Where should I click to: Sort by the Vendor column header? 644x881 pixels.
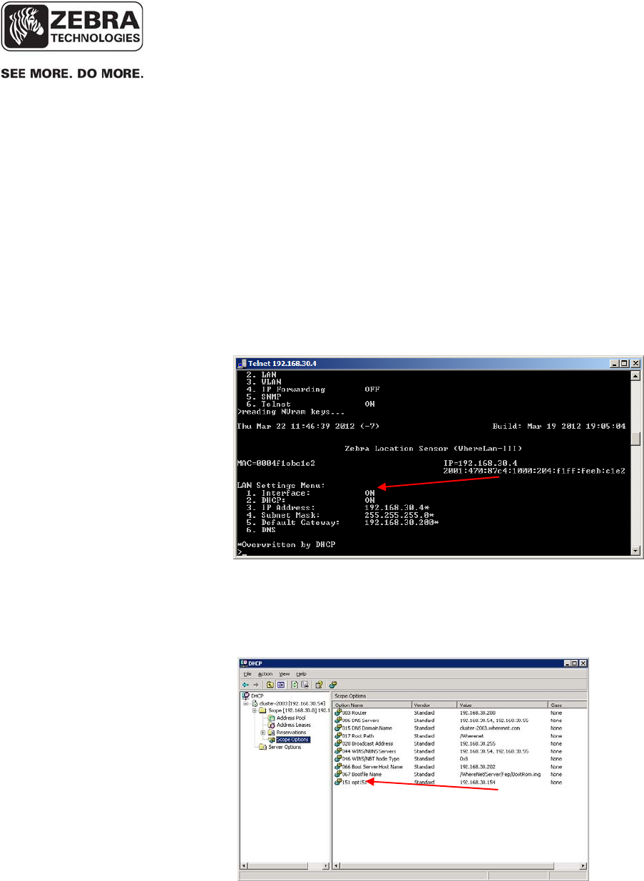point(434,705)
